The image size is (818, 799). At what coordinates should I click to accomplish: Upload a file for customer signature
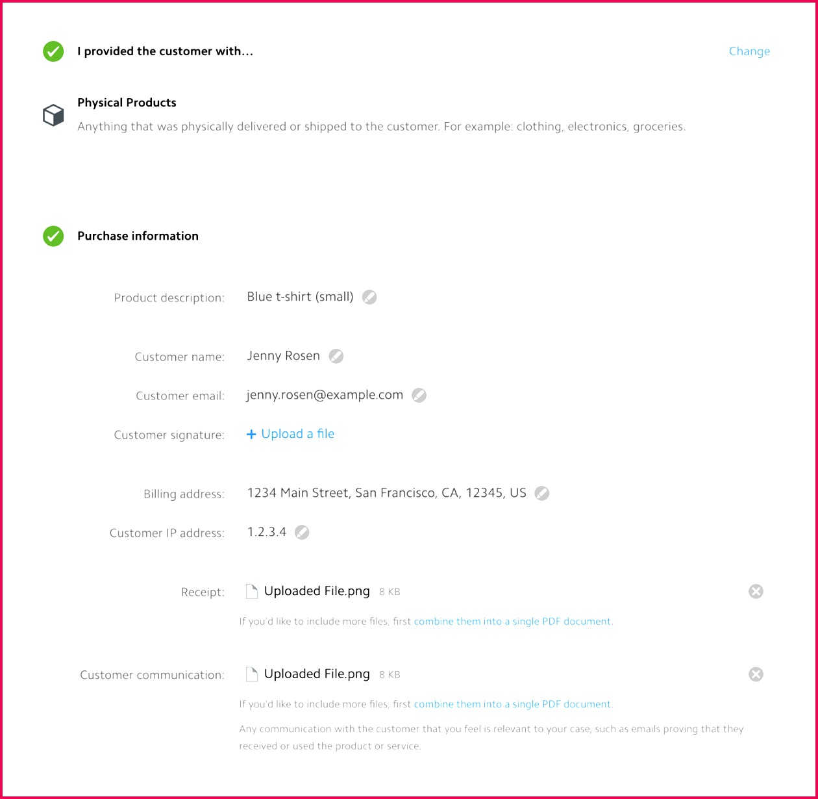[x=291, y=434]
